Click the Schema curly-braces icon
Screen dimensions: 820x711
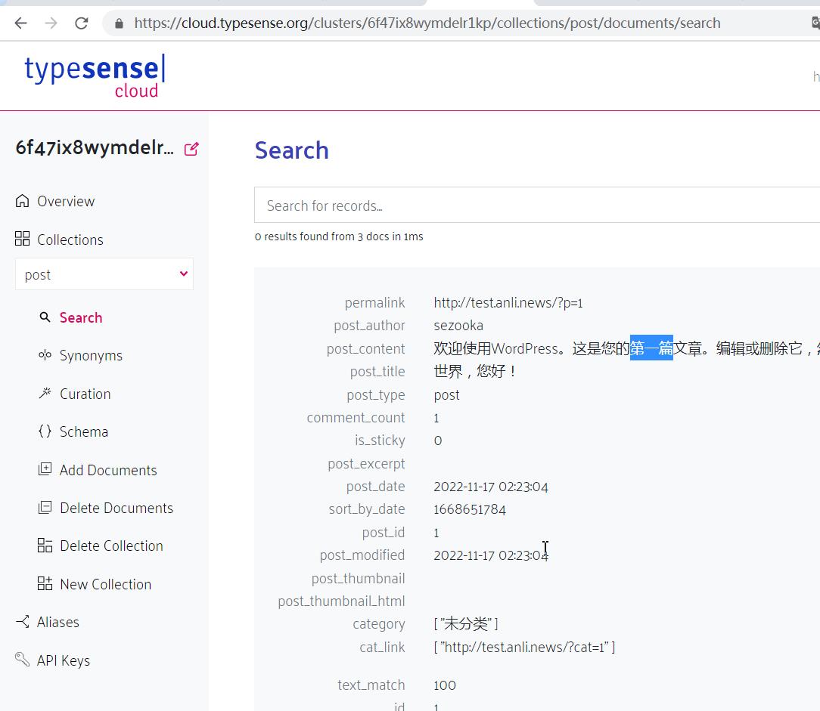point(45,431)
